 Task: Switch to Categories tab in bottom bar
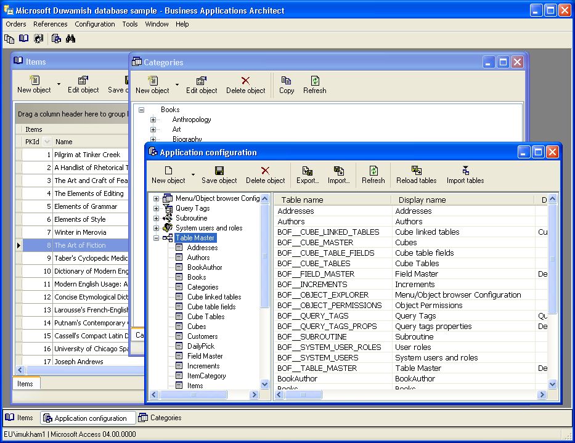(x=160, y=418)
